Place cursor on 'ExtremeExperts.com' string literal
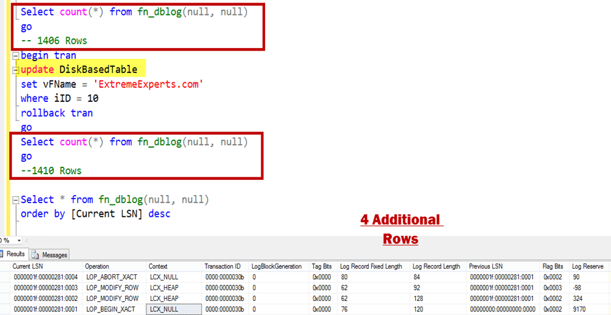 156,84
